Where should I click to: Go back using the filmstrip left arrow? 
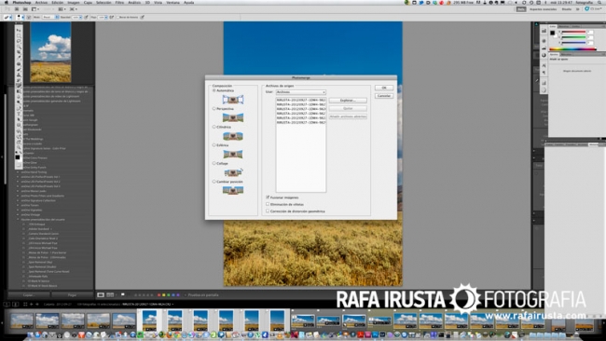pos(32,305)
